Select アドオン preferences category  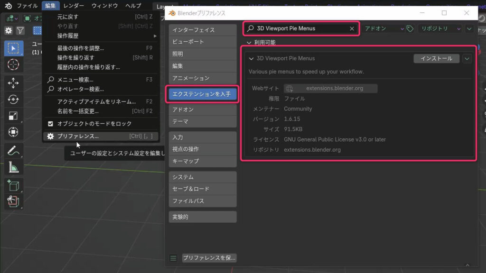tap(203, 109)
